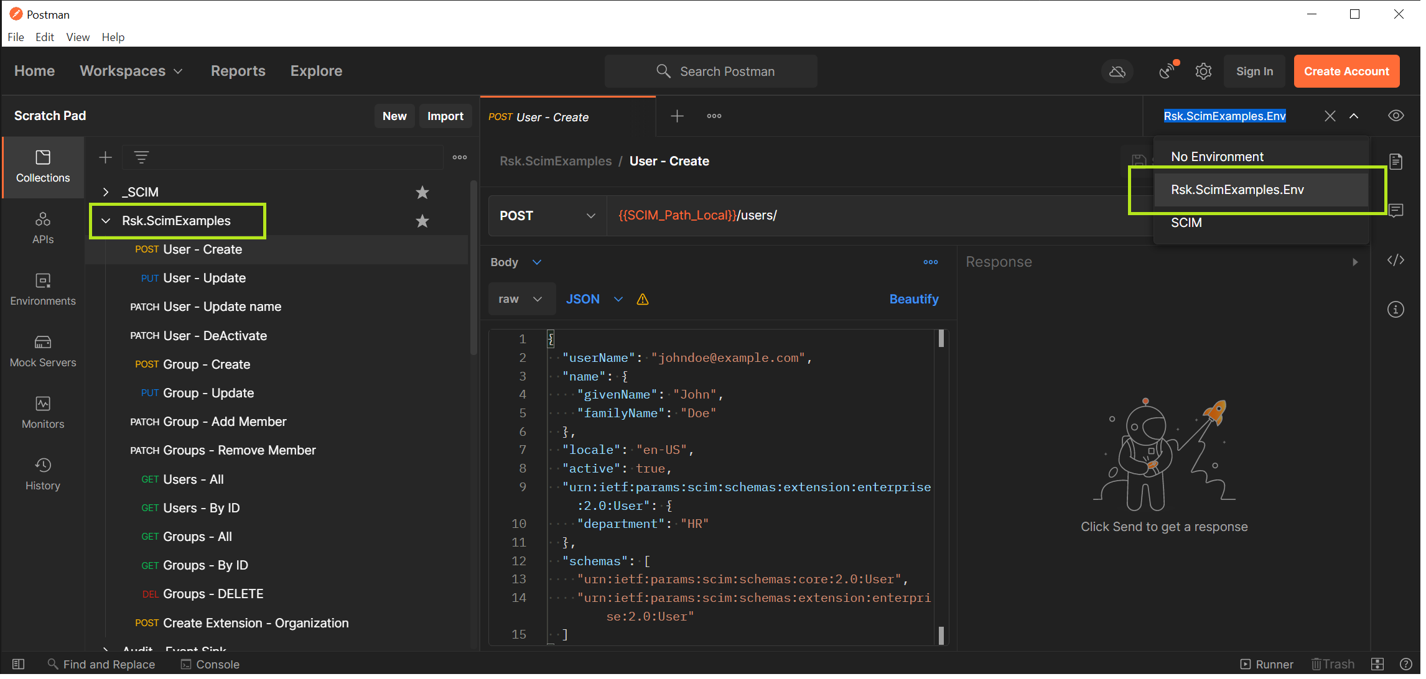Launch the collection Runner
Viewport: 1426px width, 679px height.
1267,665
